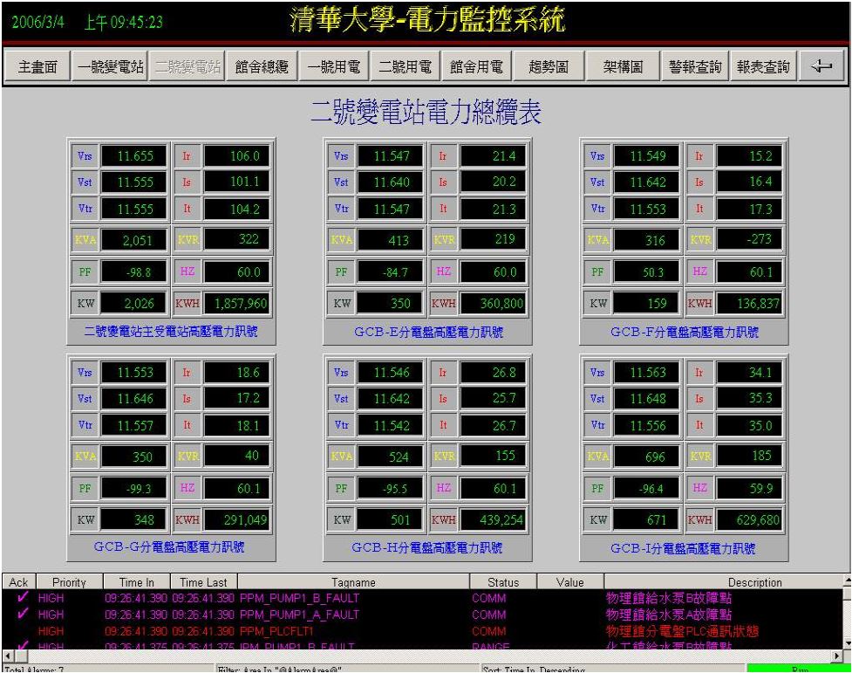Open the 館舍用電 page
Screen dimensions: 852x673
coord(476,66)
